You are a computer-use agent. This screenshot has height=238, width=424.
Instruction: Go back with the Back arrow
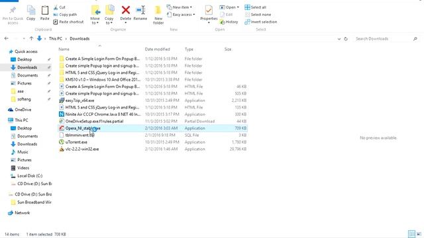coord(6,38)
